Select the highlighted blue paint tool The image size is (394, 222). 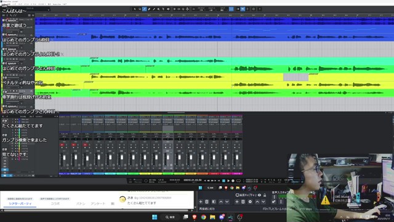point(144,9)
